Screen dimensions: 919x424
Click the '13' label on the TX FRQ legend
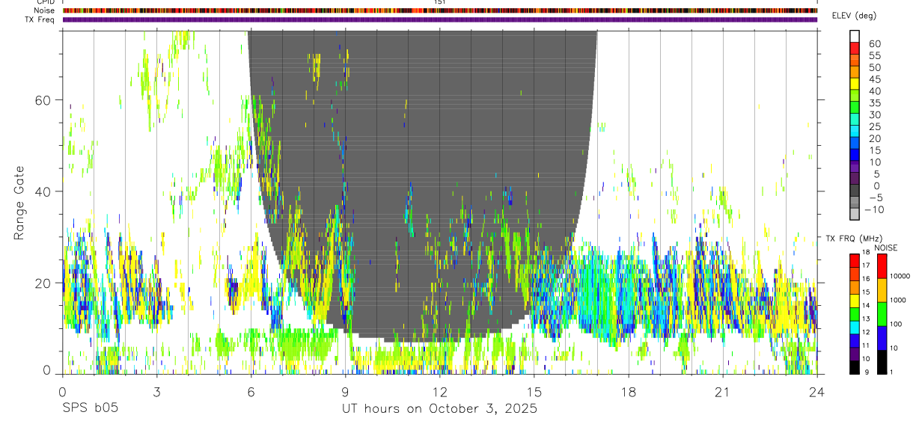pos(867,319)
